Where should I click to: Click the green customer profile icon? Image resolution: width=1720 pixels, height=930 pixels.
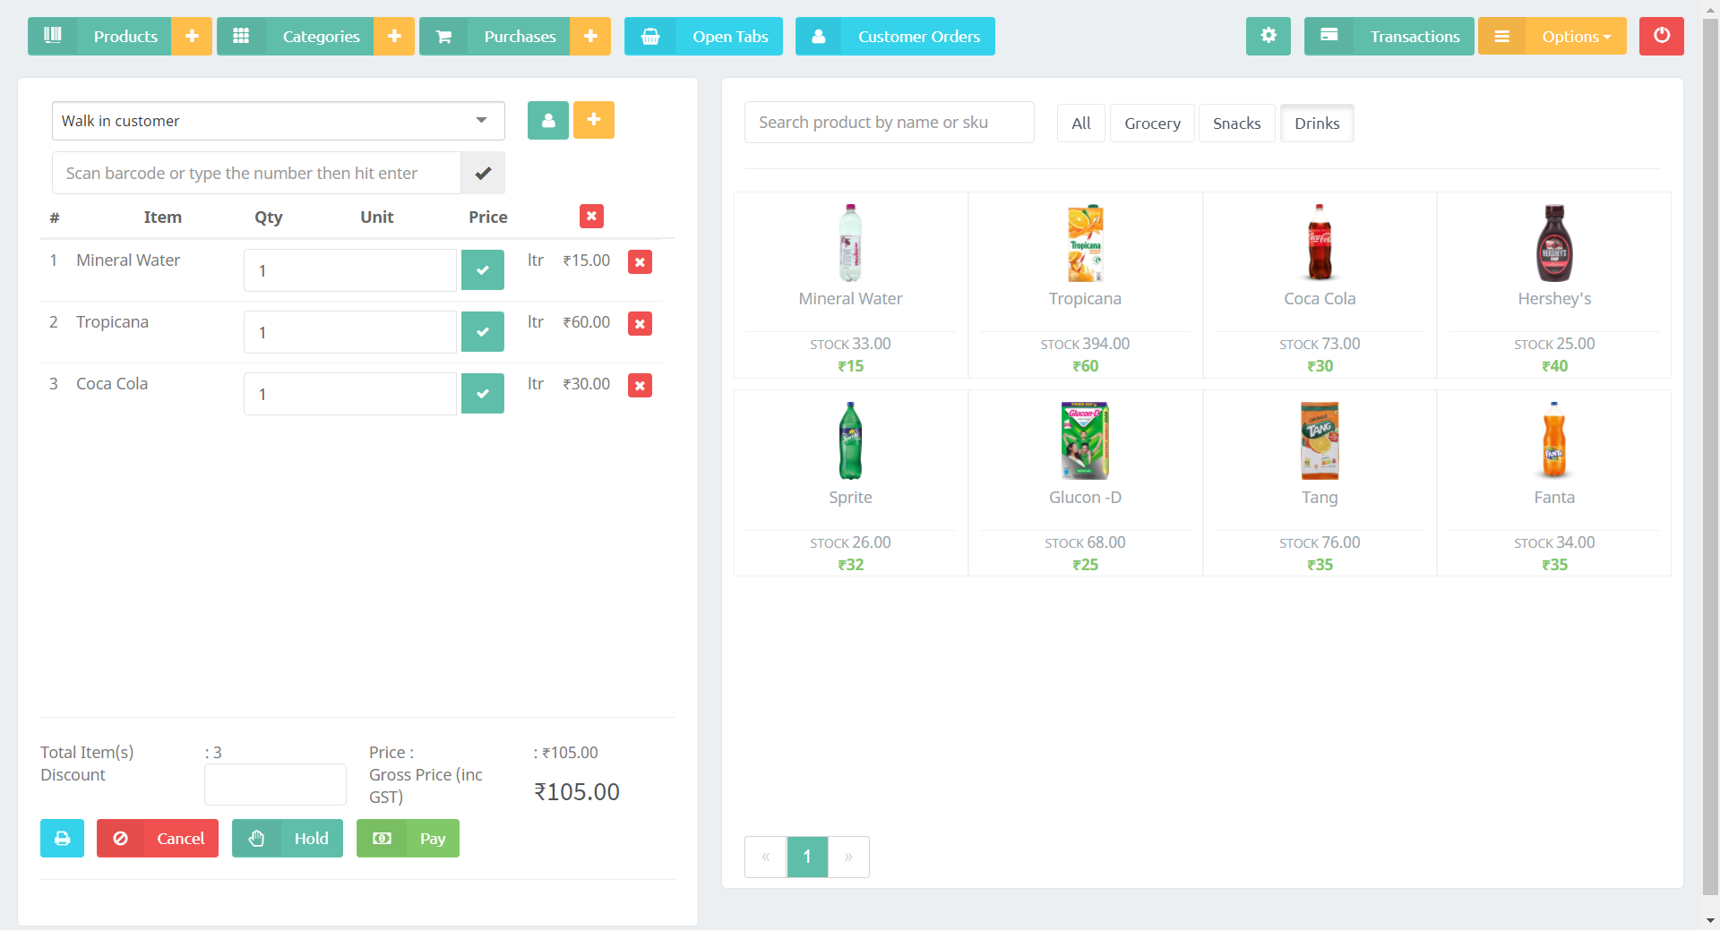[548, 120]
